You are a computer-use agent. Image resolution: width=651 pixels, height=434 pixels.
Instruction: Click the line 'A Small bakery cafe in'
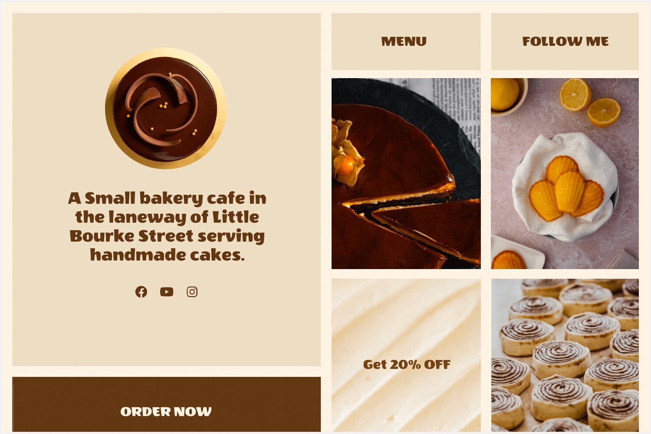[x=167, y=198]
